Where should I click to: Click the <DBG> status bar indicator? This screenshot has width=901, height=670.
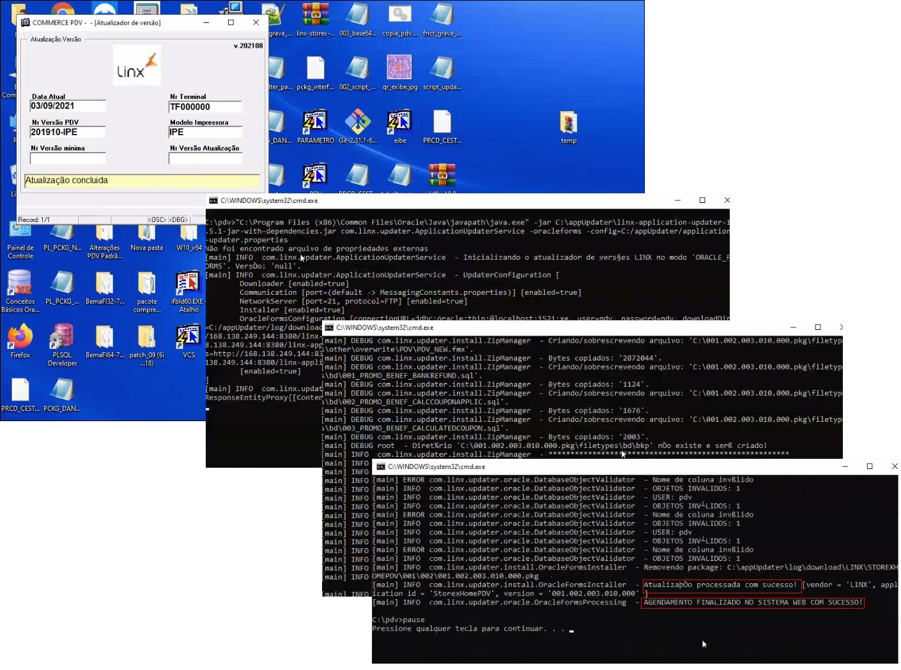click(178, 220)
